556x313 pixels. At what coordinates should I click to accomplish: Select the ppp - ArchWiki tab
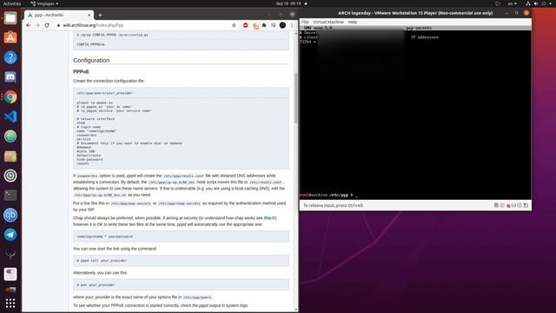point(59,15)
